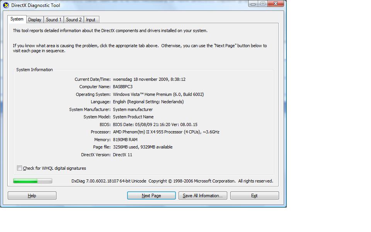The image size is (371, 232).
Task: Open the Sound 2 tab
Action: [x=73, y=20]
